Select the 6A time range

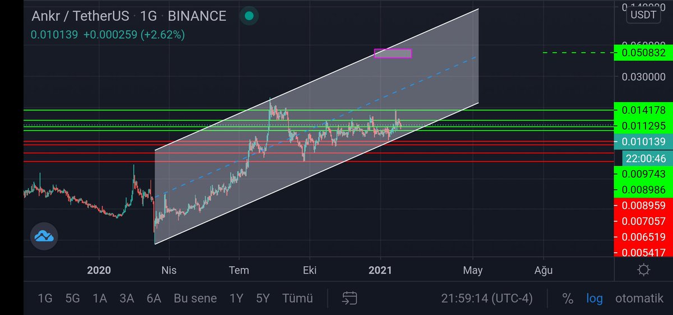154,298
